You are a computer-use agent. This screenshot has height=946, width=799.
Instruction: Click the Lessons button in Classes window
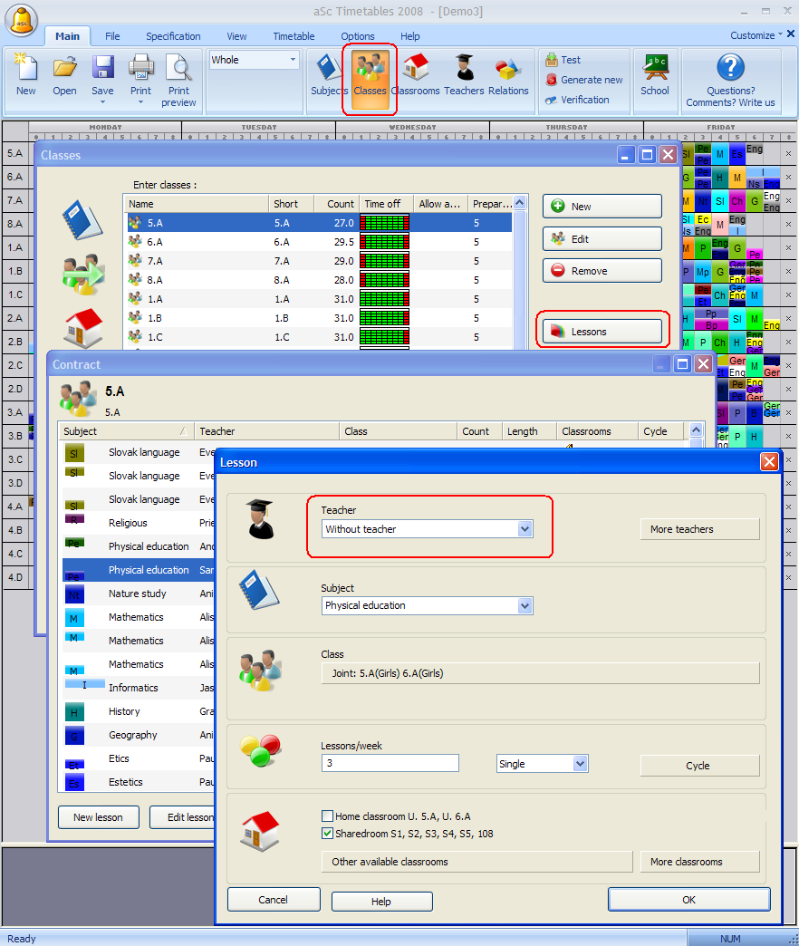point(602,332)
